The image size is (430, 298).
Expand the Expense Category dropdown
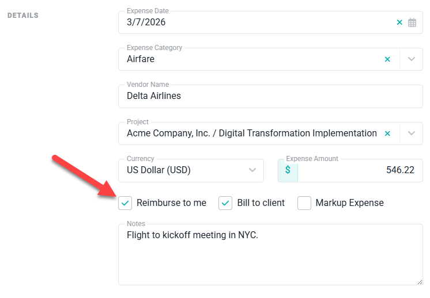coord(412,59)
